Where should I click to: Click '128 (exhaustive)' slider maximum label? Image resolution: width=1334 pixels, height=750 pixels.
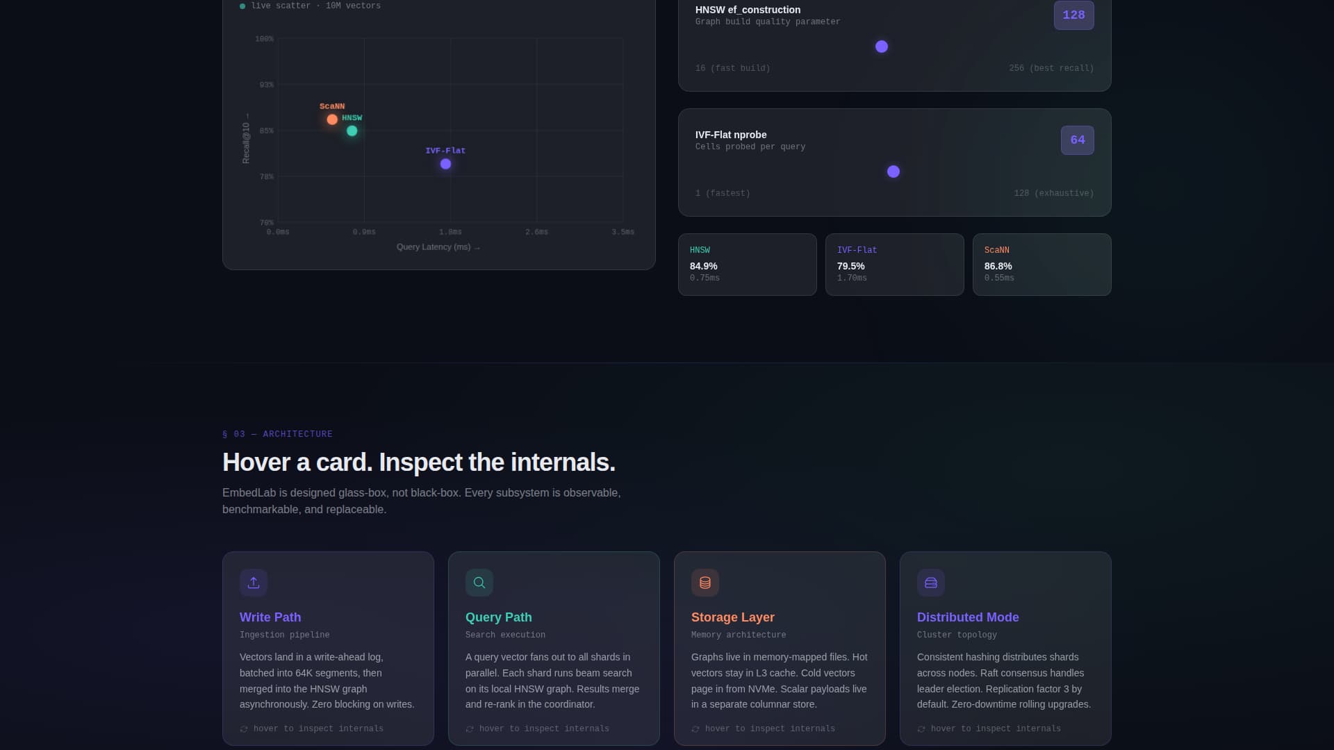click(x=1054, y=193)
